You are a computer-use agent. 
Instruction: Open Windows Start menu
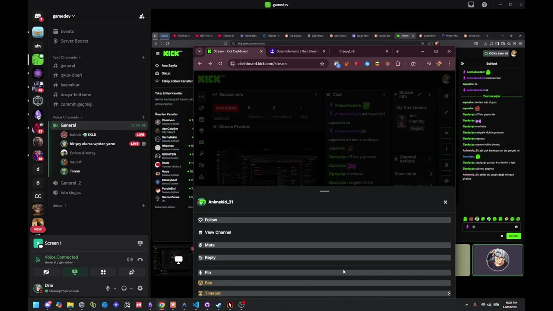pyautogui.click(x=36, y=305)
